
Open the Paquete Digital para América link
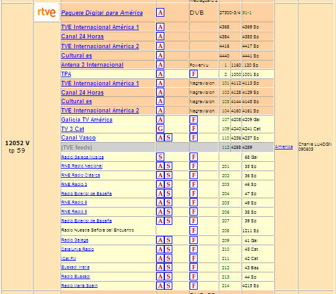point(102,13)
